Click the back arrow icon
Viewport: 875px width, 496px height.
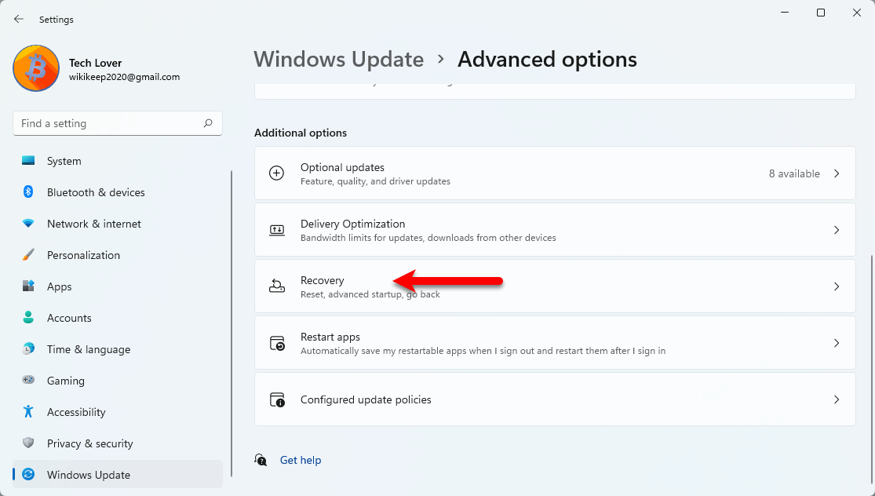pos(18,19)
